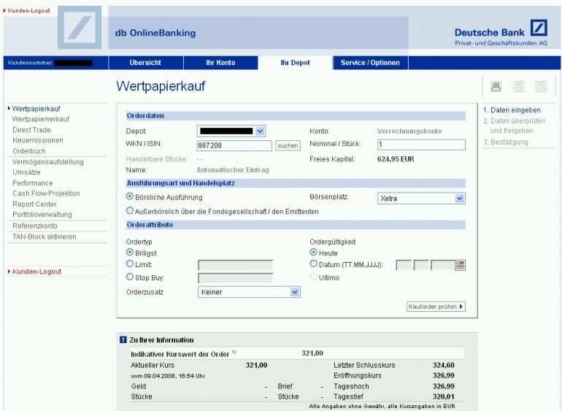Click the WKN / ISIN input field

point(234,145)
